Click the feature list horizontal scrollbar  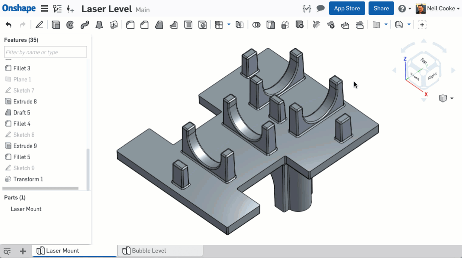(x=40, y=188)
